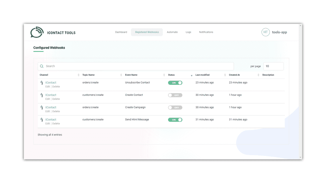This screenshot has height=183, width=326.
Task: Click 'Configured Webhooks' heading
Action: pos(49,48)
